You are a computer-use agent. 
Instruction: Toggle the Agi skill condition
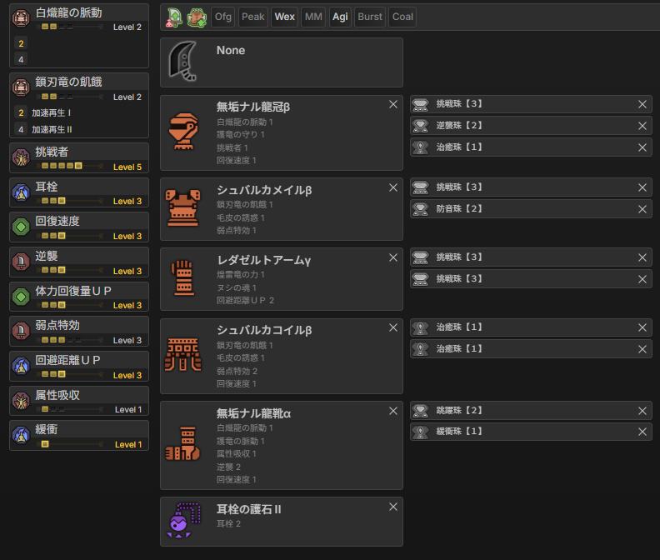click(340, 17)
